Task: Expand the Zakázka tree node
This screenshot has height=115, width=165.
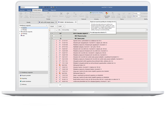Action: click(20, 28)
